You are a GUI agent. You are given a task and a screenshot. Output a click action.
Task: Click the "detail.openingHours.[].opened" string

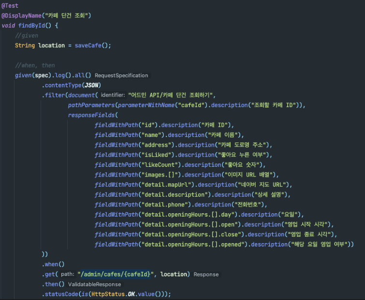[x=193, y=245]
